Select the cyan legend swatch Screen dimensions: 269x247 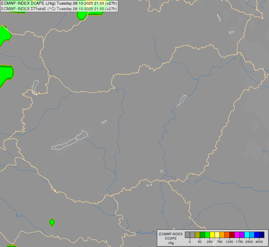pos(247,235)
